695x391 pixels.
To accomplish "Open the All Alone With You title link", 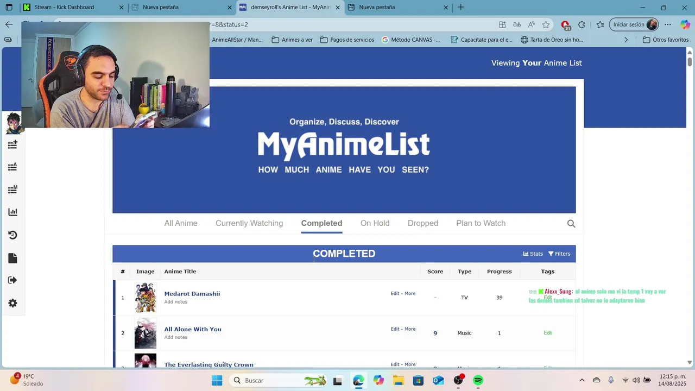I will [193, 329].
